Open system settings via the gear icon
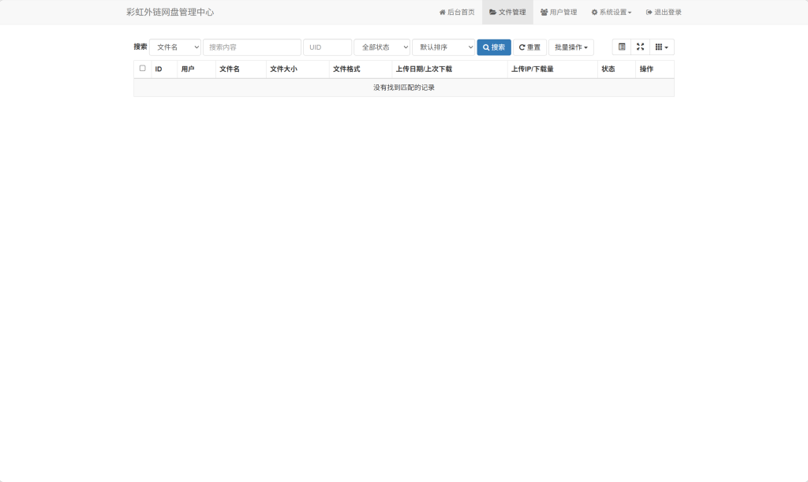The image size is (808, 482). 595,12
